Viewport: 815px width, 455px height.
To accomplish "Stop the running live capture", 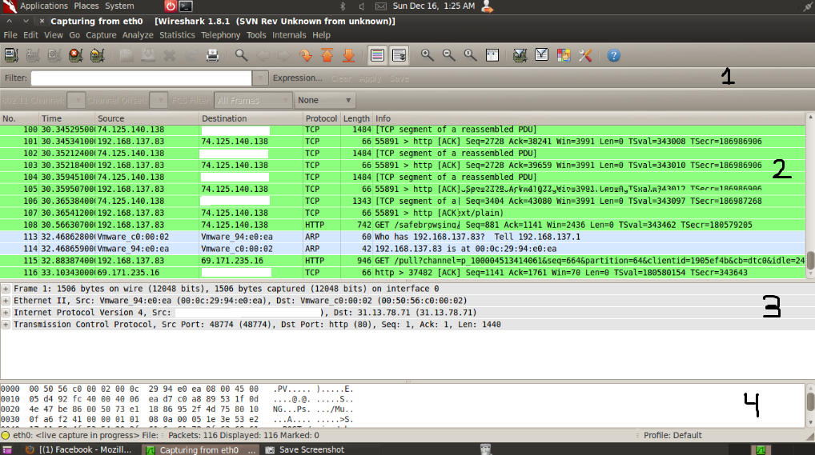I will tap(76, 55).
